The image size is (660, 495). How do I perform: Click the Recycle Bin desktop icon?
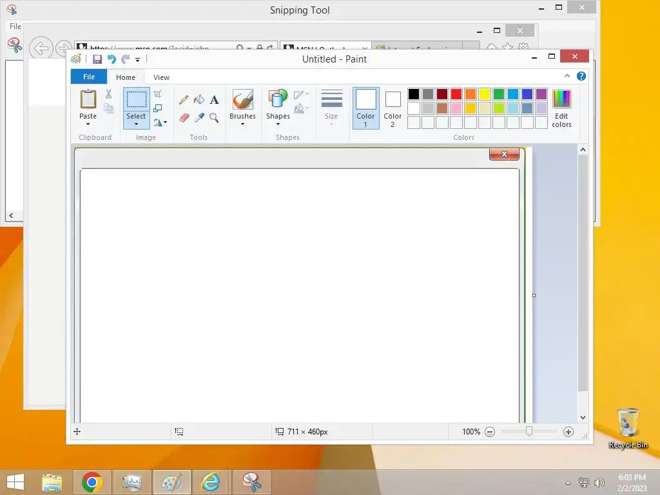coord(628,428)
